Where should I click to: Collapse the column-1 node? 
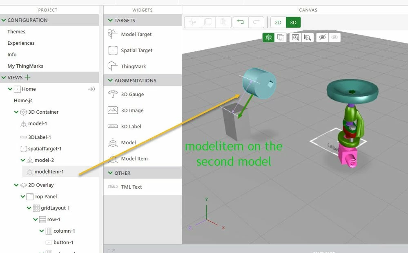point(42,231)
